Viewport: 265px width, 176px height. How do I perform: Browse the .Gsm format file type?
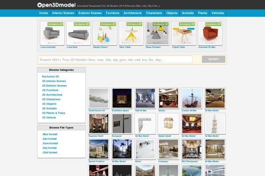pos(50,143)
